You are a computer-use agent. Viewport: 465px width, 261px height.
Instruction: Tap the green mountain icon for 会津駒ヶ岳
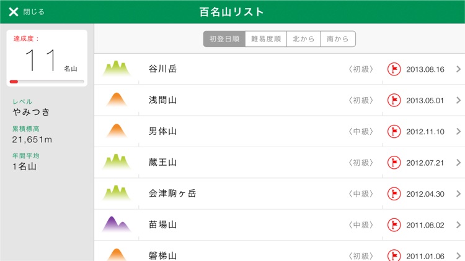click(x=117, y=193)
